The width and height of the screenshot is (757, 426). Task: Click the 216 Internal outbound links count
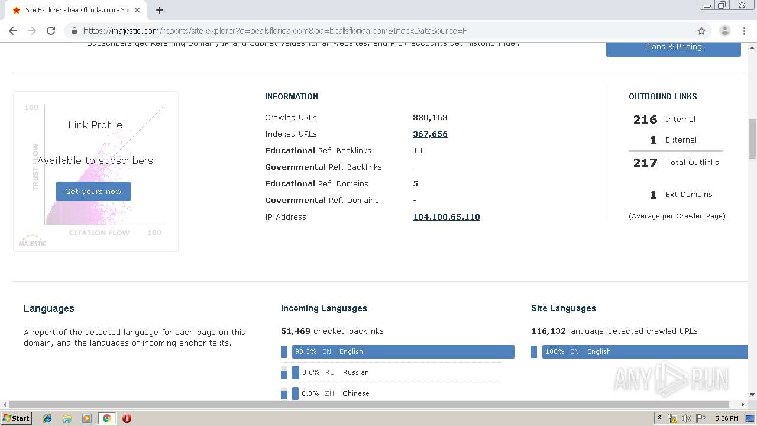645,120
